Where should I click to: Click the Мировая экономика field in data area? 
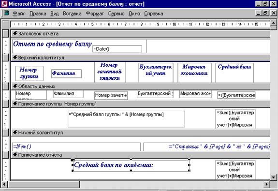coord(195,94)
